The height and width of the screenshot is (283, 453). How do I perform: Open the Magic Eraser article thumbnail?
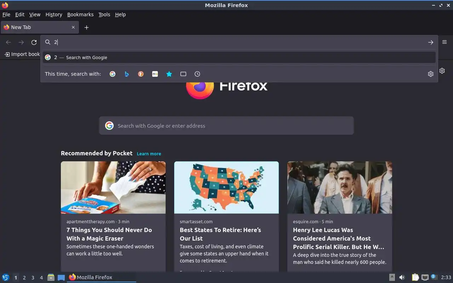pos(113,187)
